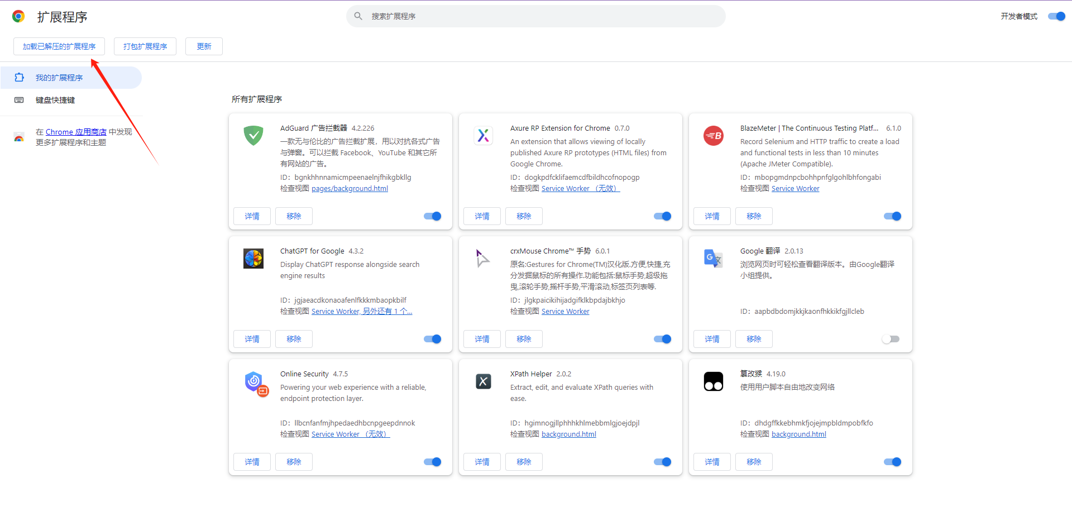Open Axure Service Worker (无效) link
Image resolution: width=1072 pixels, height=516 pixels.
click(581, 189)
